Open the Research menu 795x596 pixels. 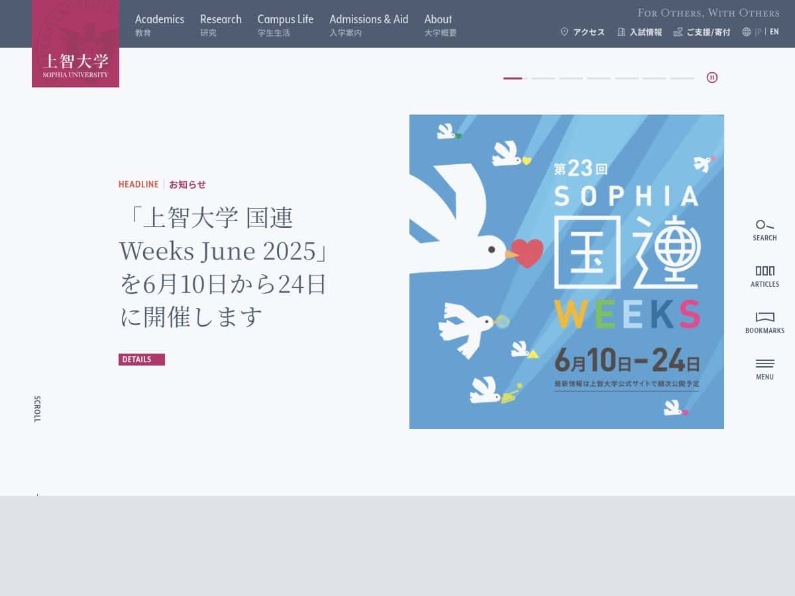click(221, 25)
